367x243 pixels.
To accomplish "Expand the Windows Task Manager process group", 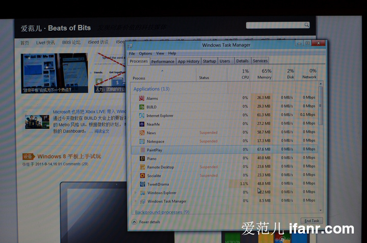I will 135,201.
